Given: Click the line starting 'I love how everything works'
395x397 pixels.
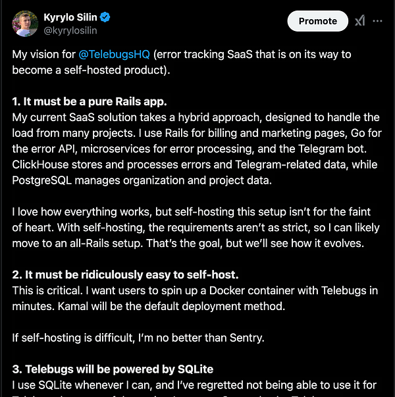Looking at the screenshot, I should 191,211.
